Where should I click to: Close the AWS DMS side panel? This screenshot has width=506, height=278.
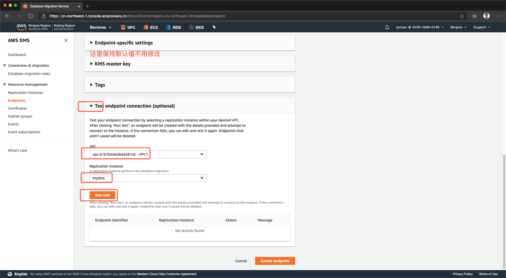click(66, 40)
